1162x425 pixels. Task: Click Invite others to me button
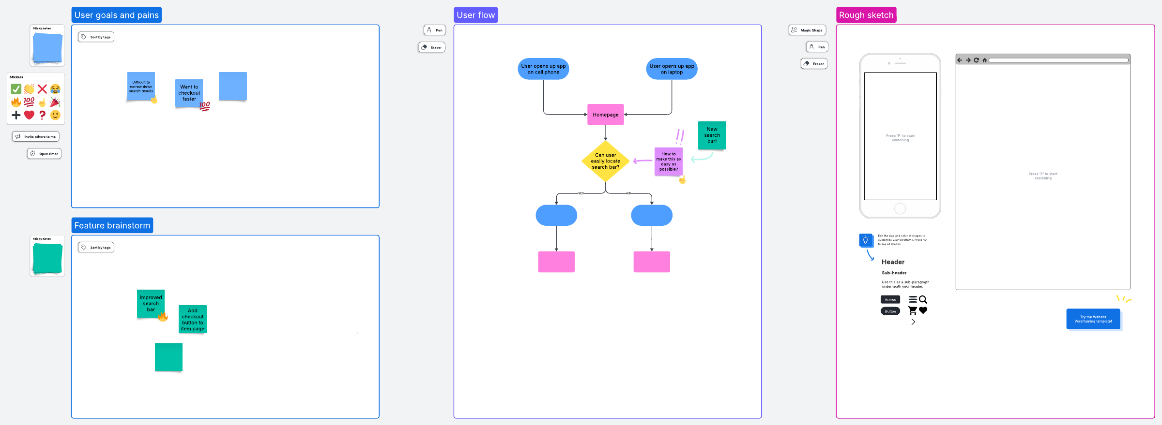tap(36, 137)
